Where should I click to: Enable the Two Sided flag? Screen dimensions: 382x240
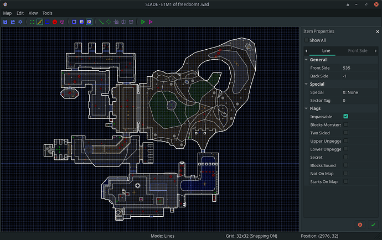click(x=345, y=133)
